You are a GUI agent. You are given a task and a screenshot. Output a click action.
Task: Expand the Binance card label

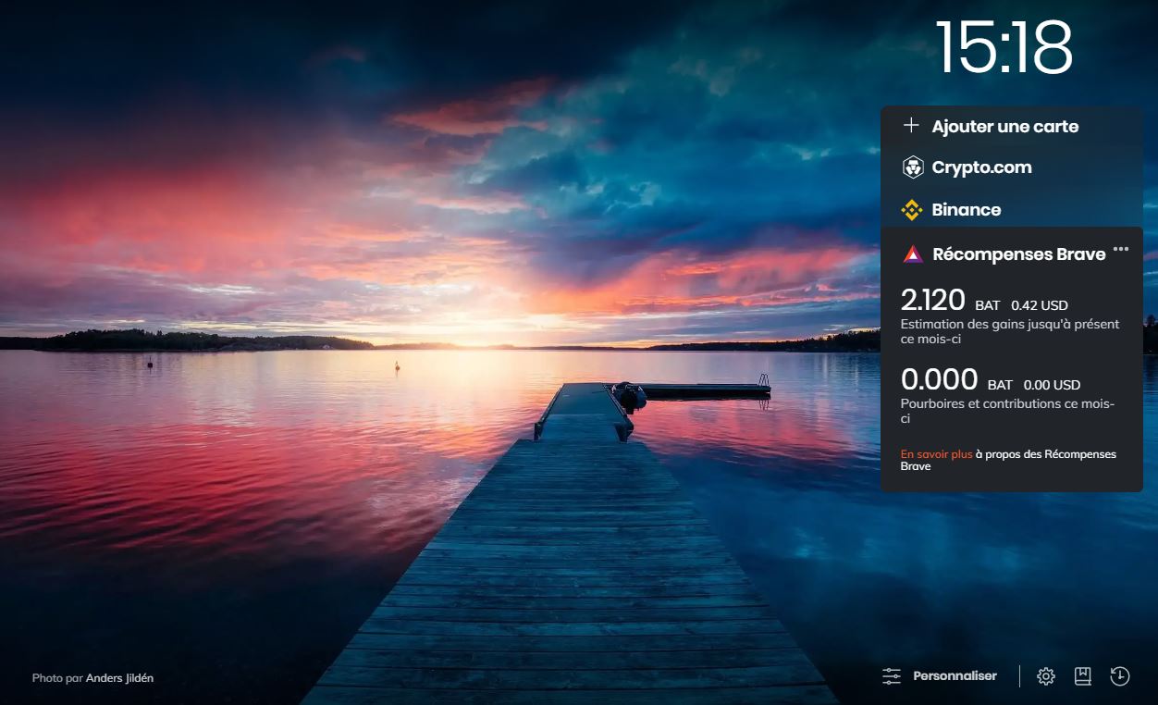pos(967,210)
